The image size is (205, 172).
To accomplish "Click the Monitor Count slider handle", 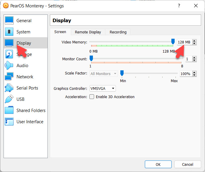I will (x=91, y=58).
